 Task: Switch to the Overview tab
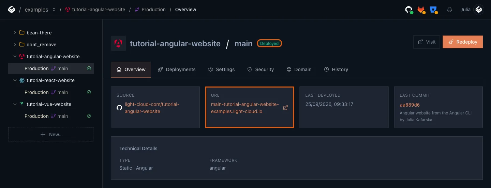131,69
